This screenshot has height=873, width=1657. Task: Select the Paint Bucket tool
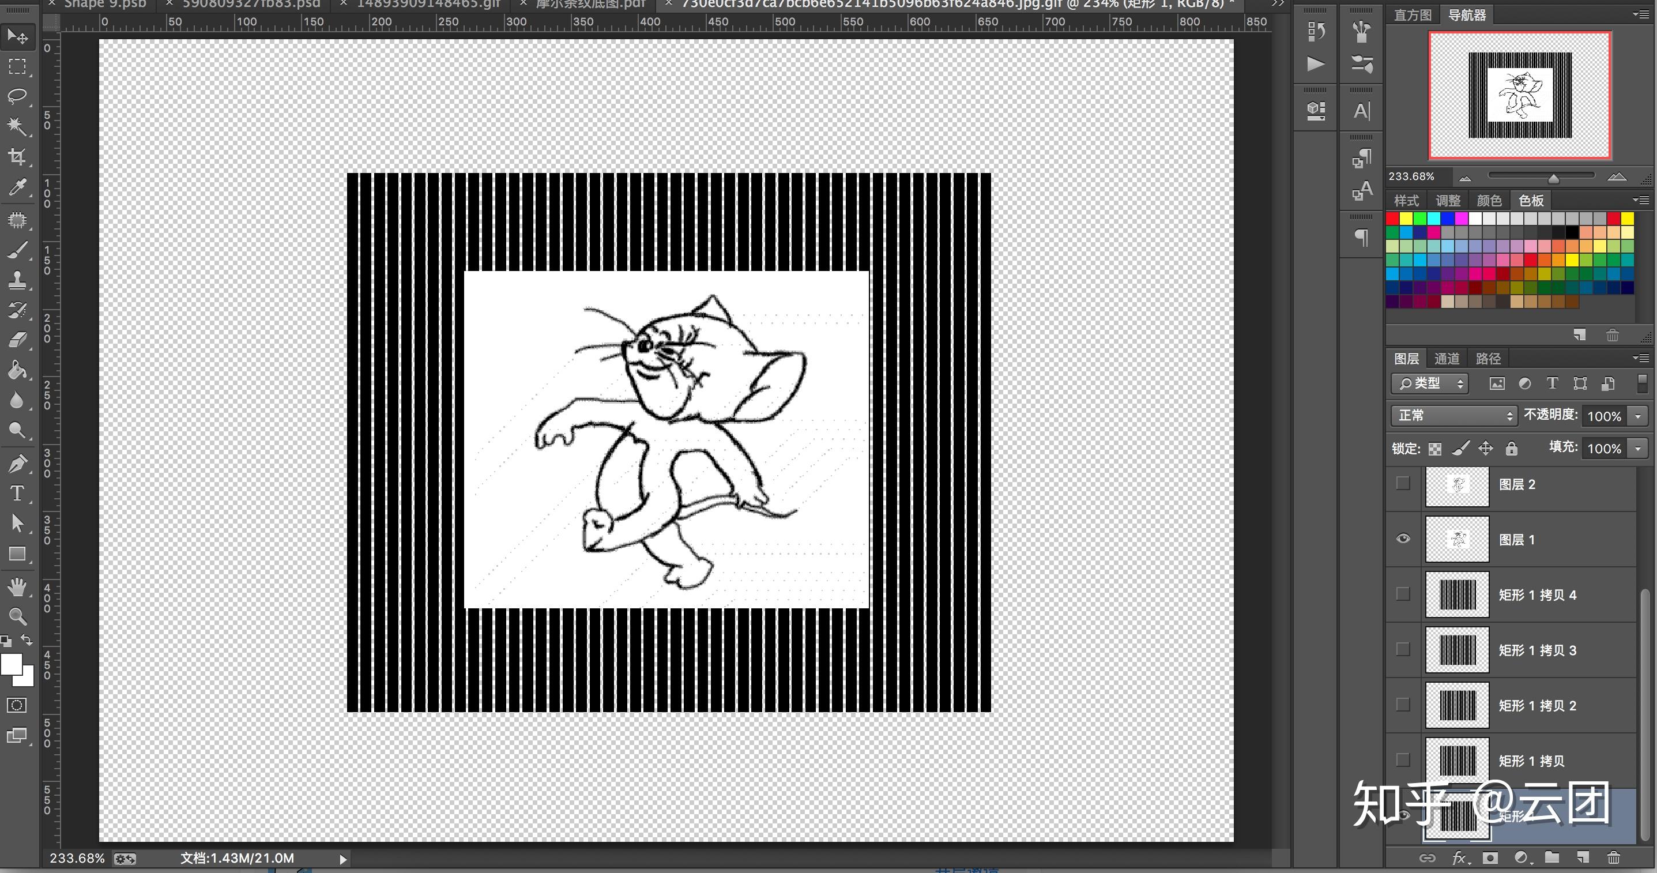click(17, 370)
